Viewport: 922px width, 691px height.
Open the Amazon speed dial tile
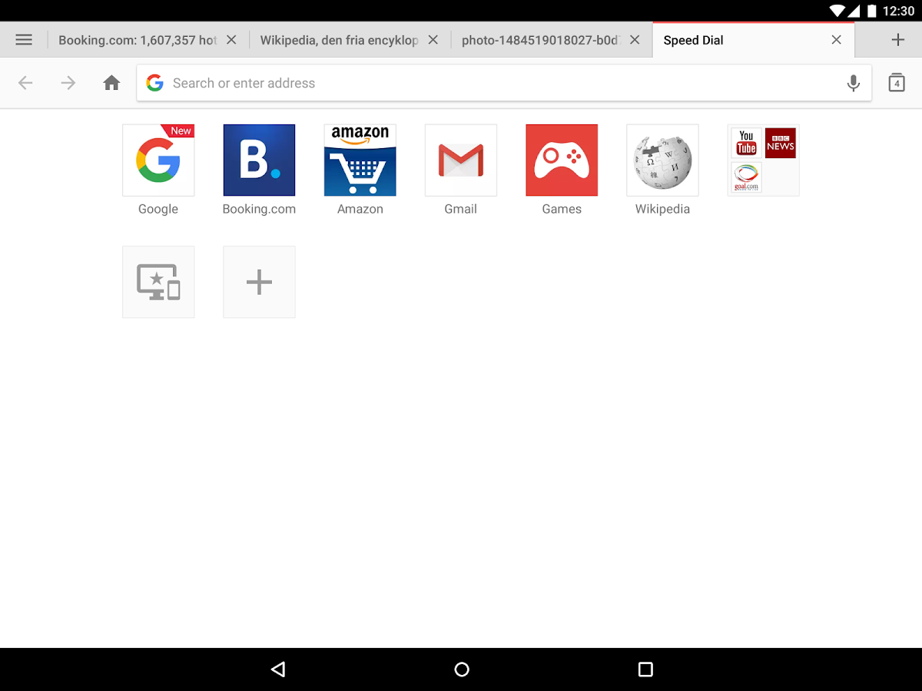(x=360, y=160)
